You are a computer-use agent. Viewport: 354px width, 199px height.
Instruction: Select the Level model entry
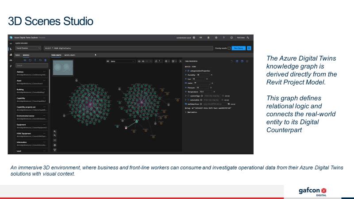[x=31, y=151]
